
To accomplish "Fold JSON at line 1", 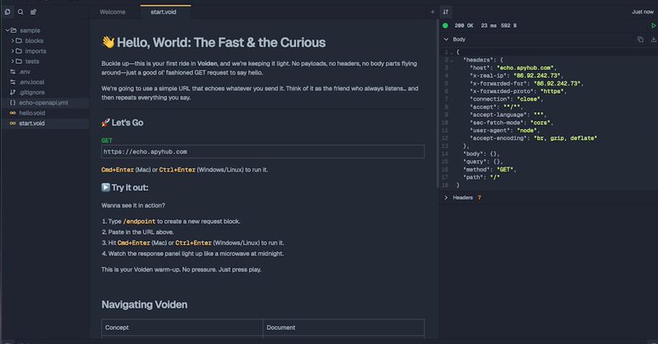I will tap(452, 53).
